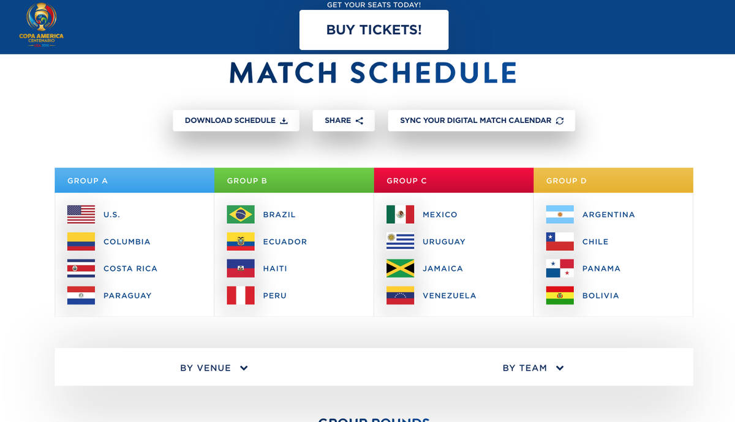
Task: Open the Group C header tab
Action: pyautogui.click(x=454, y=180)
